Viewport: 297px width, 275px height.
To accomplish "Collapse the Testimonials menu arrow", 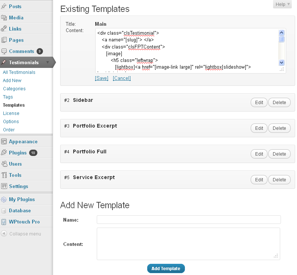I will coord(47,62).
